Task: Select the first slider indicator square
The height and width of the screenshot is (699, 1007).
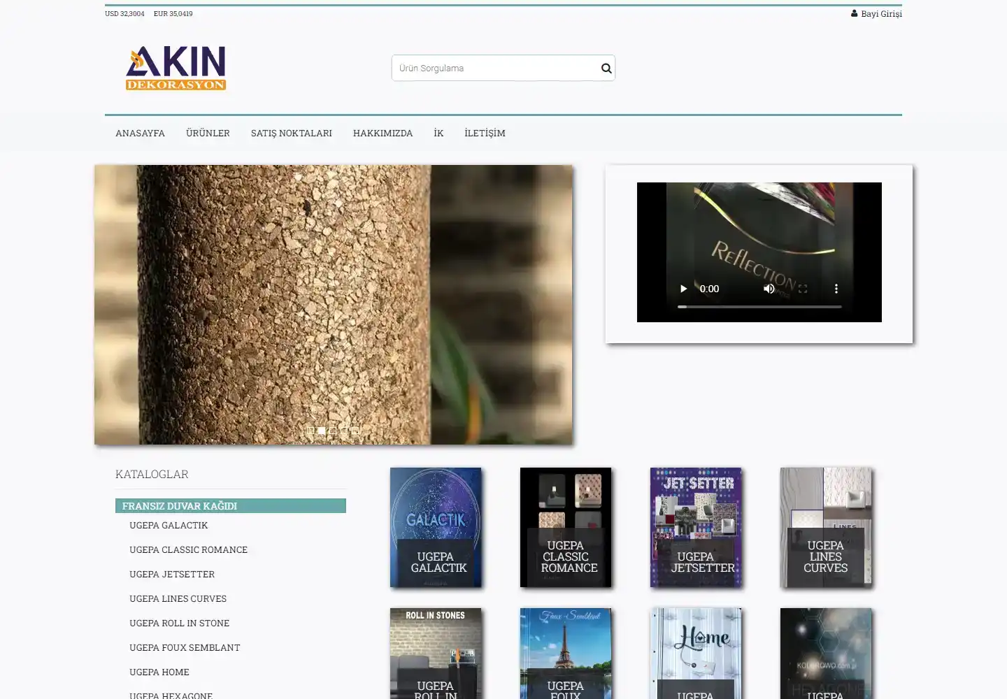Action: pyautogui.click(x=310, y=431)
